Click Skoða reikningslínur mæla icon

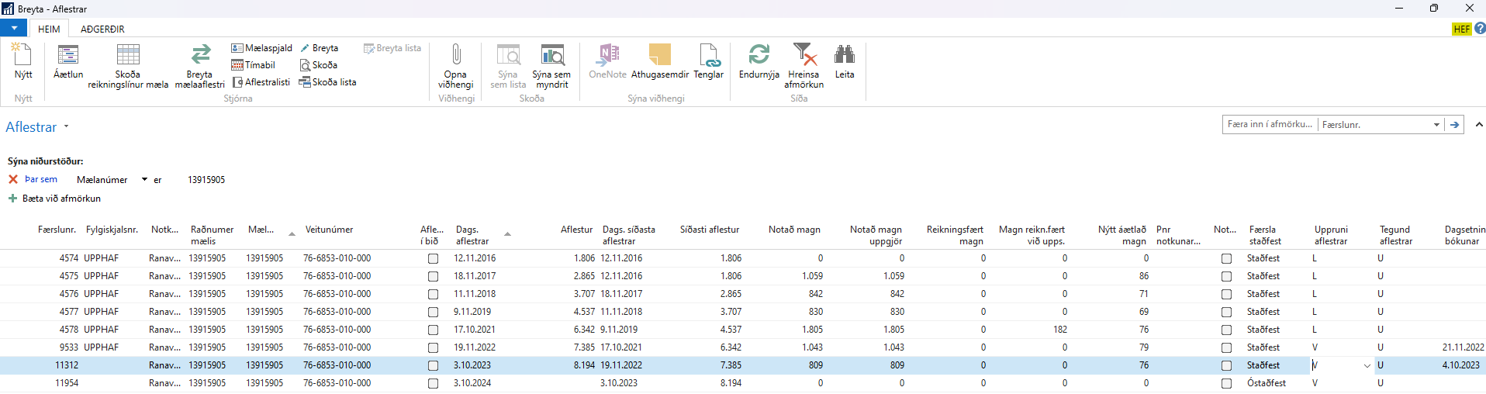(128, 56)
